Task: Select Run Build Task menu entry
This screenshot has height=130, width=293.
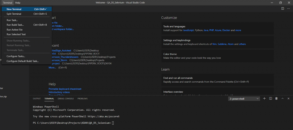Action: tap(15, 25)
